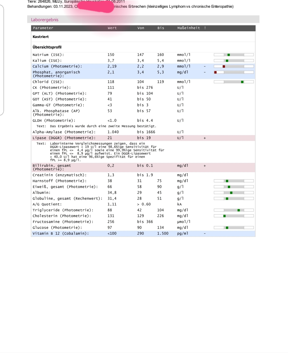Click the Harnstoff reference range bar
Viewport: 288px width, 353px height.
234,181
